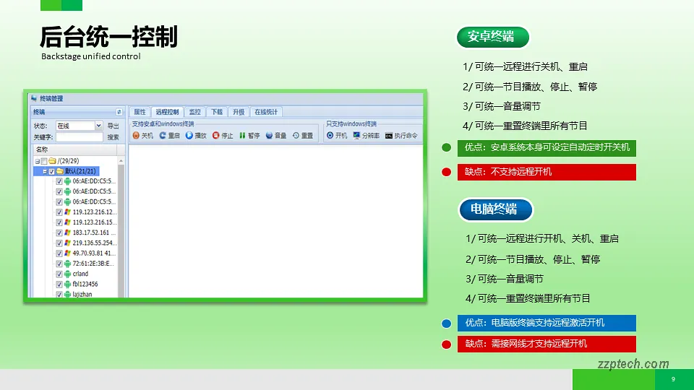Click the 重启 restart button
The image size is (694, 390).
pyautogui.click(x=169, y=136)
